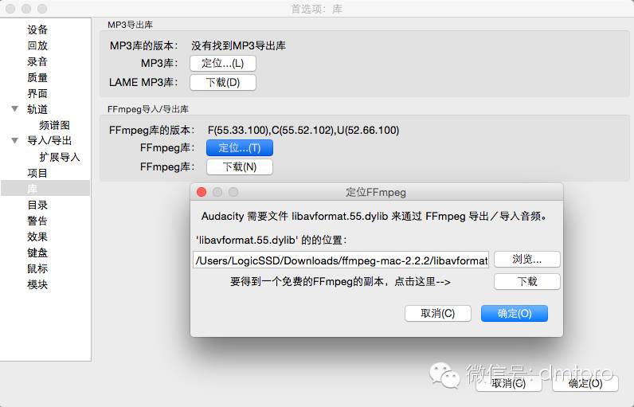
Task: Select 键盘 in the preferences sidebar
Action: point(37,252)
